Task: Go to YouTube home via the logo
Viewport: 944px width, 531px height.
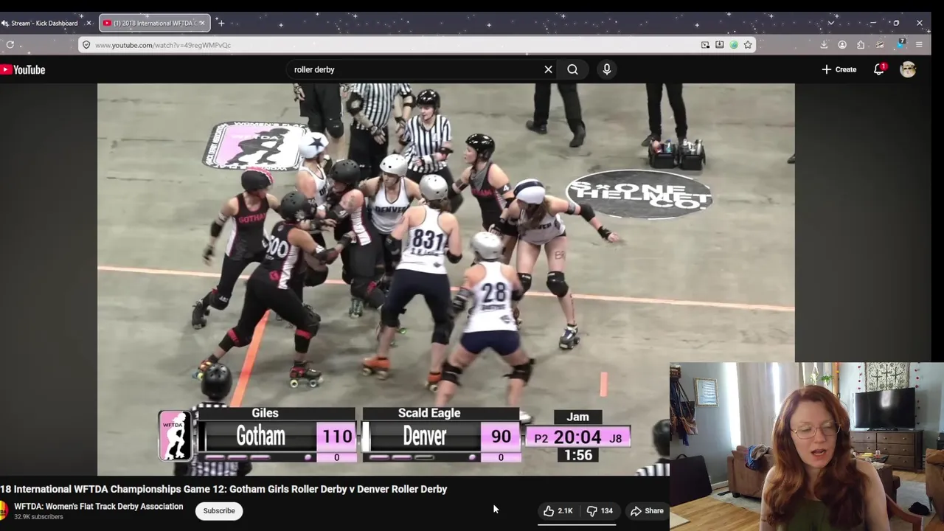Action: [23, 69]
